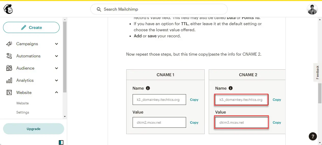
Task: Click the Analytics bar chart icon
Action: 9,80
